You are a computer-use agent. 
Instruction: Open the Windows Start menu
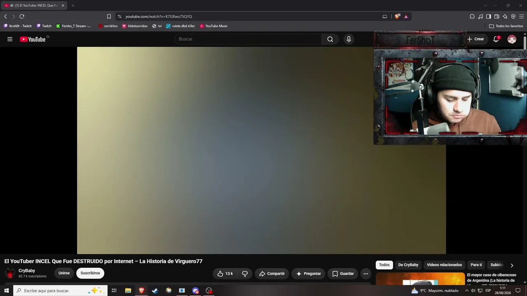(x=7, y=291)
